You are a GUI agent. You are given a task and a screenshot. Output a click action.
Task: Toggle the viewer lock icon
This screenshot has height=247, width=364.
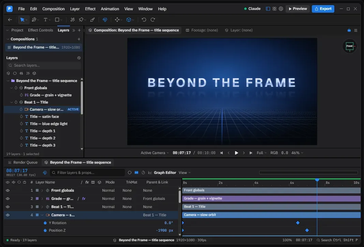tap(349, 30)
